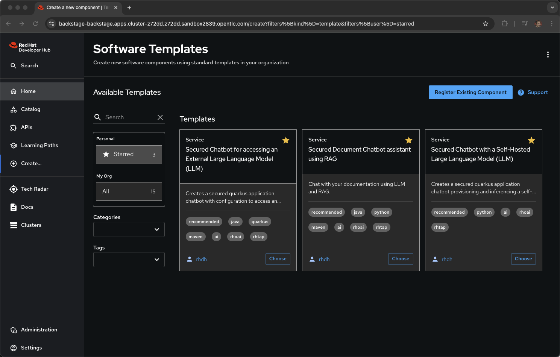Unstar the Self-Hosted LLM chatbot template
The width and height of the screenshot is (560, 357).
(531, 140)
